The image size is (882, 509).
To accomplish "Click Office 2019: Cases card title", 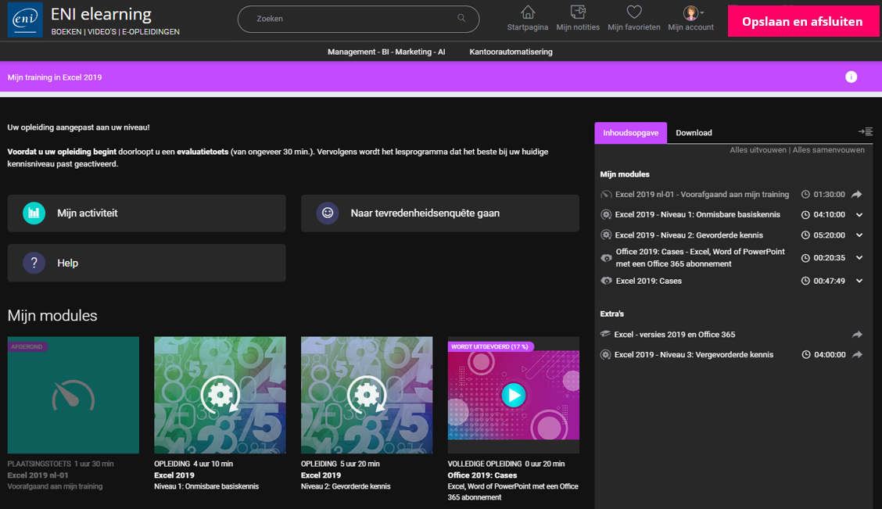I will 482,475.
